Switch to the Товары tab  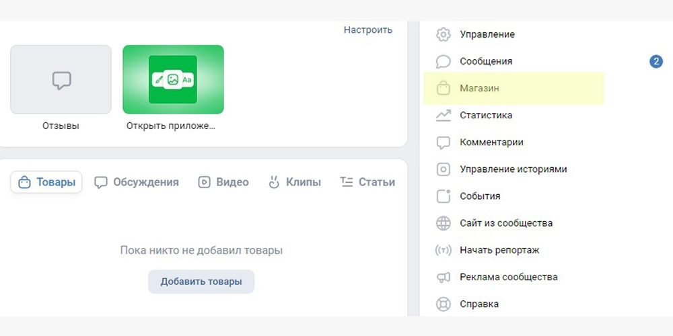point(46,182)
